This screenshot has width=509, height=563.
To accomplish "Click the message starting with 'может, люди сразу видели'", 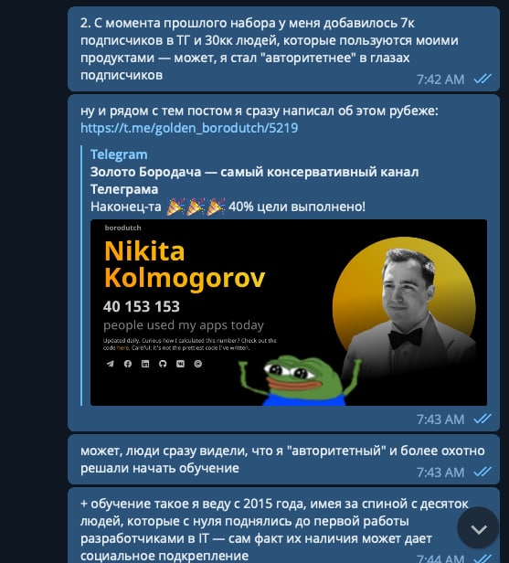I will 283,459.
